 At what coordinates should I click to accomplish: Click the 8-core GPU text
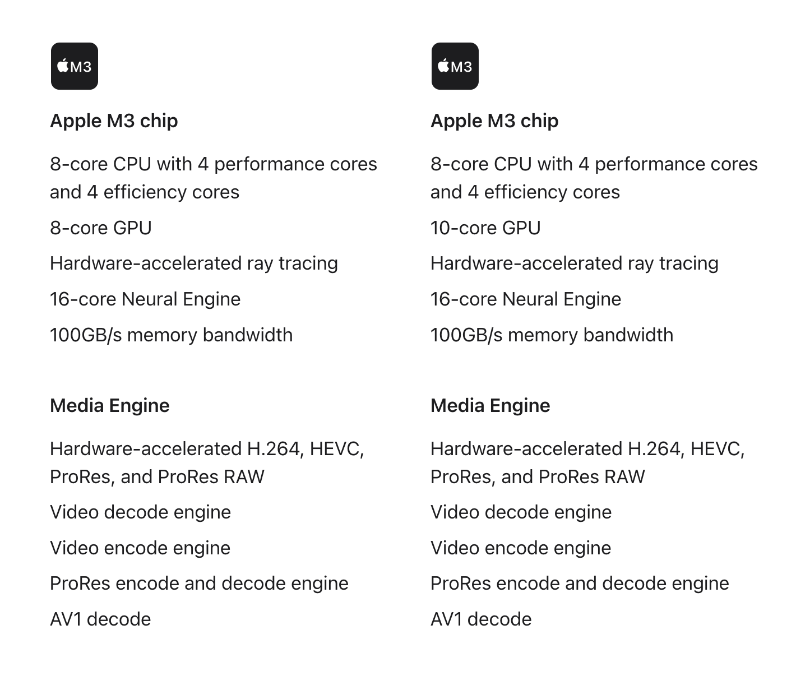coord(101,228)
